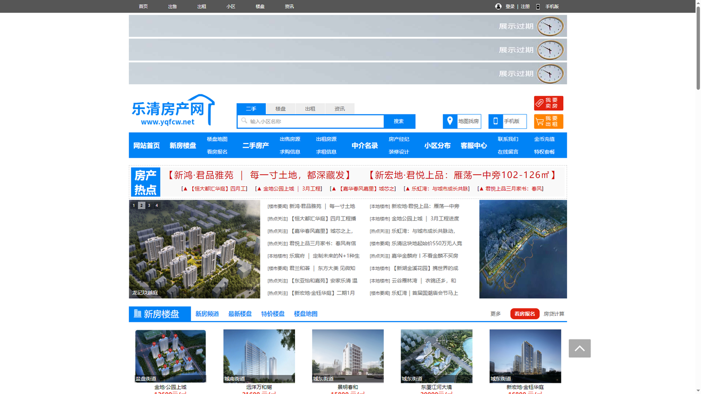The width and height of the screenshot is (701, 394).
Task: Open the 景明春和 property thumbnail
Action: tap(348, 356)
